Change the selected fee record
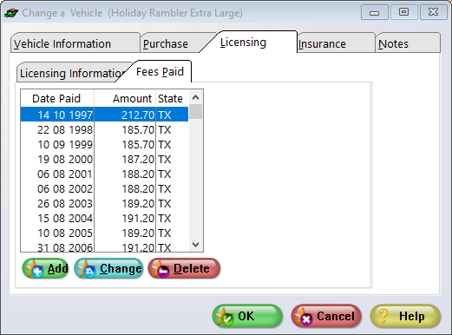This screenshot has width=452, height=335. (x=108, y=269)
